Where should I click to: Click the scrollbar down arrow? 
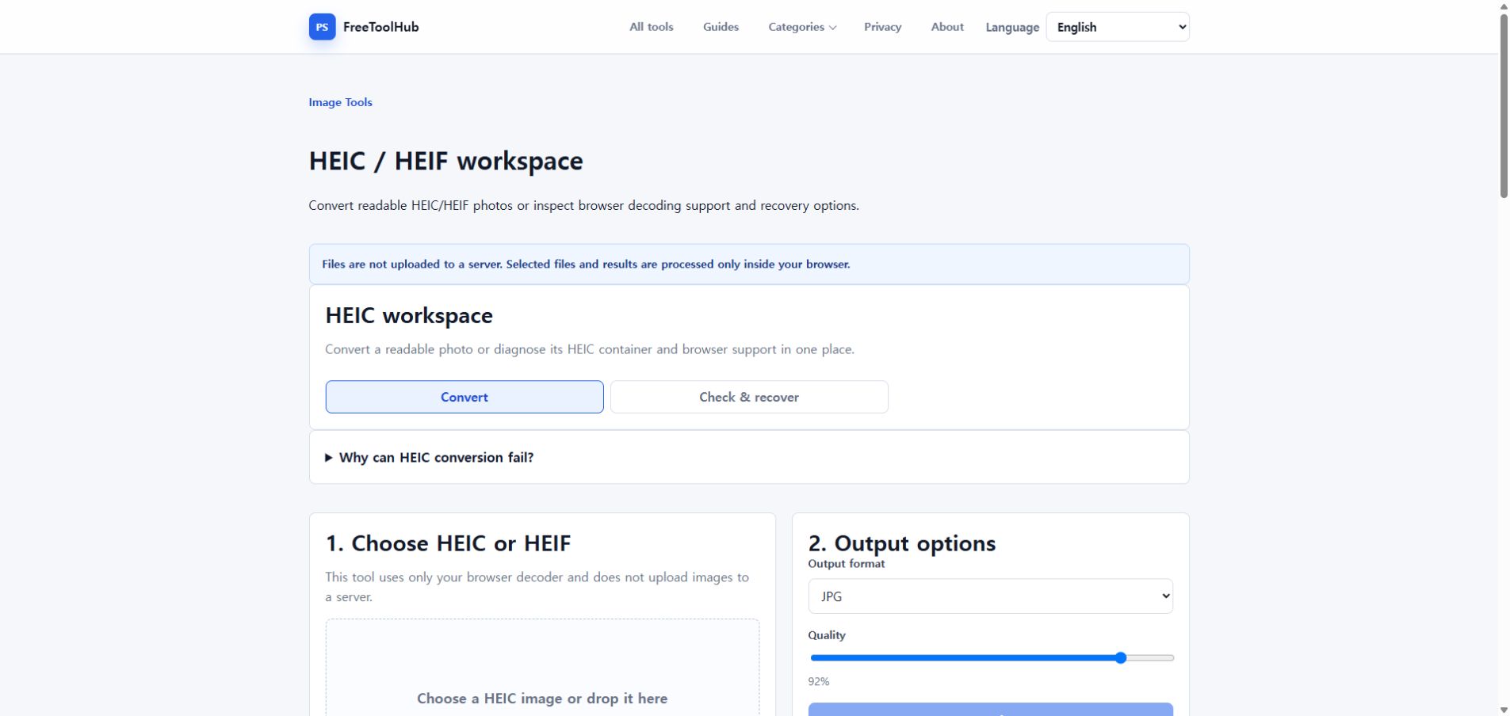(x=1504, y=710)
